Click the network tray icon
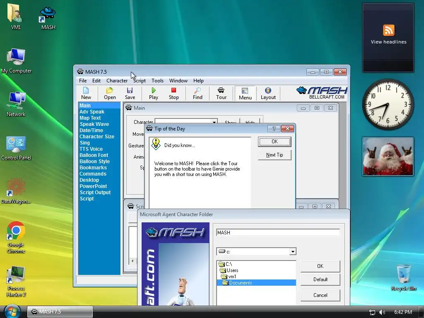The image size is (424, 318). tap(372, 312)
